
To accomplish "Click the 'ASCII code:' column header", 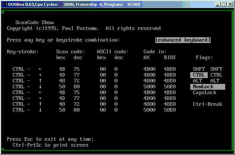I will click(x=113, y=52).
